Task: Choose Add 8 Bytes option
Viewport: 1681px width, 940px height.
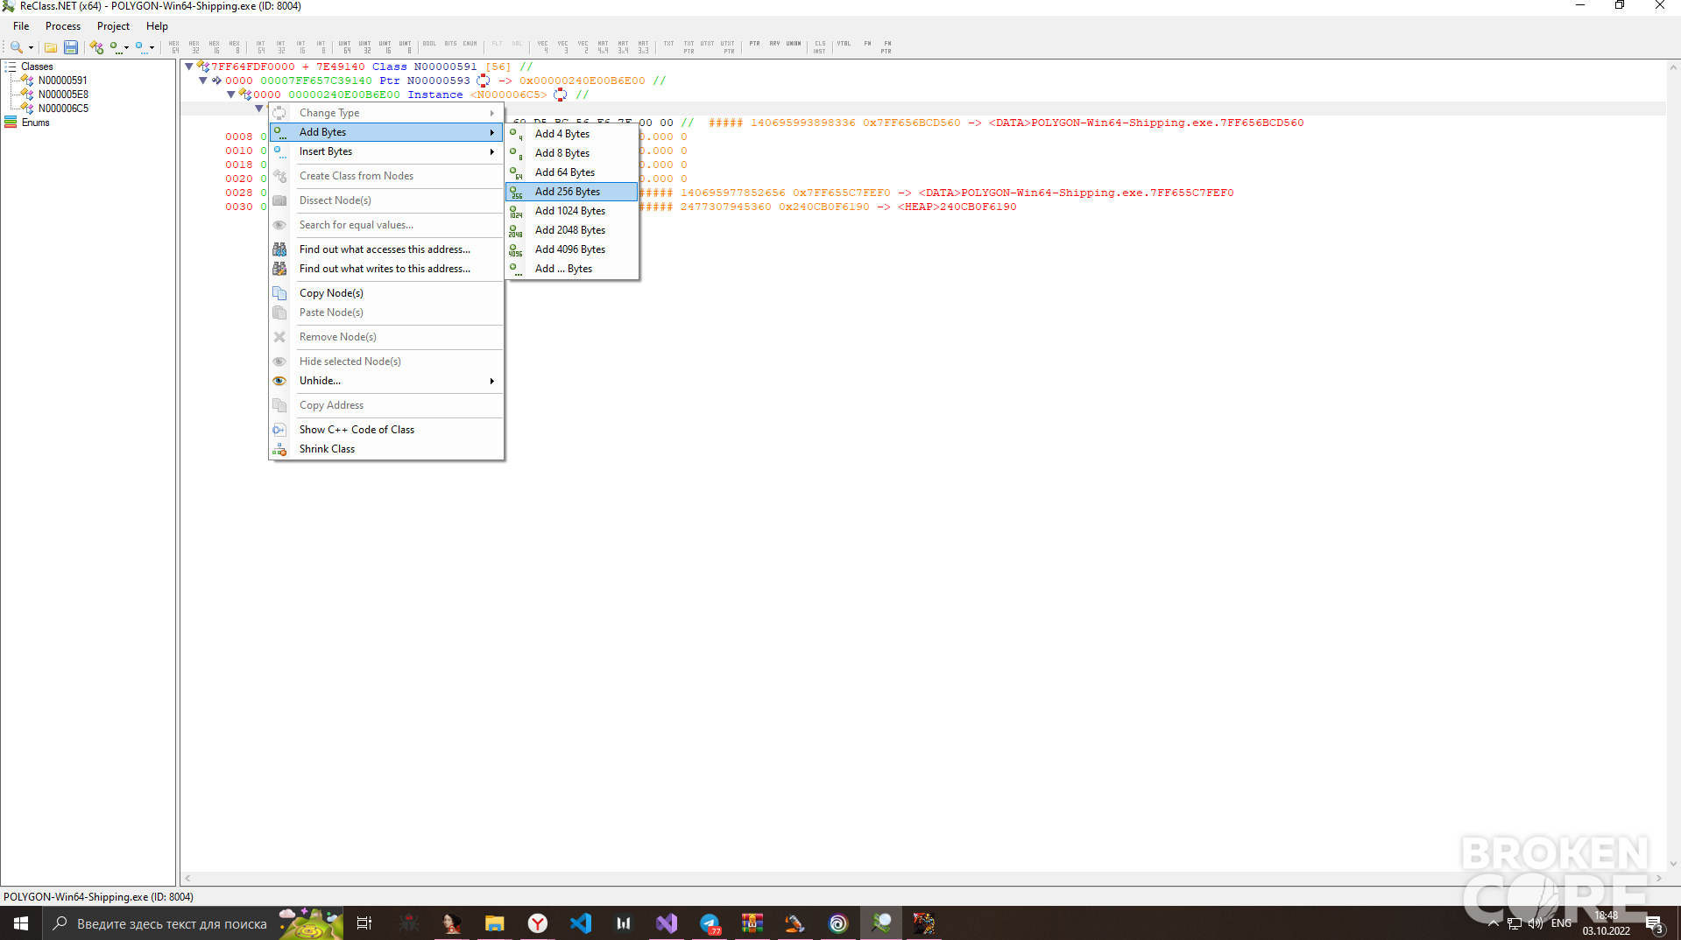Action: point(572,153)
